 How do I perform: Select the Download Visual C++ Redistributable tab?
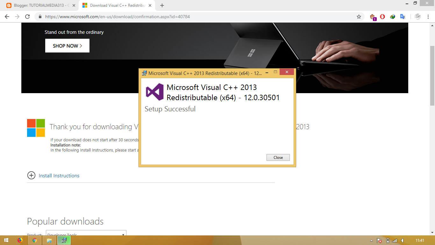click(116, 5)
